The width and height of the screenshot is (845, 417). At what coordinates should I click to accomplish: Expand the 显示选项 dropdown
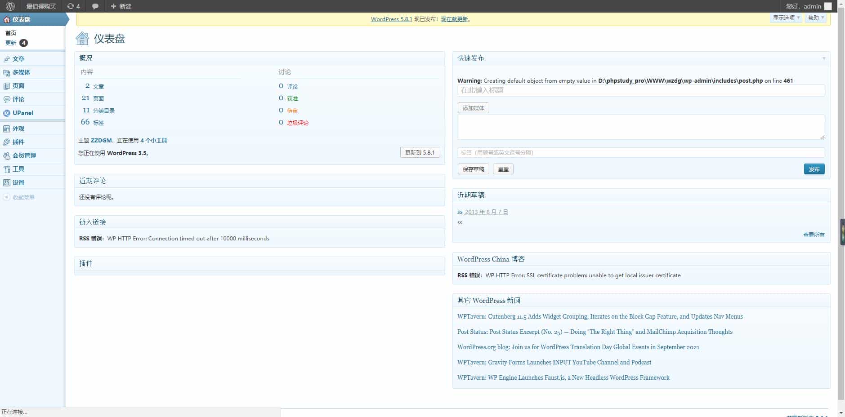coord(786,18)
